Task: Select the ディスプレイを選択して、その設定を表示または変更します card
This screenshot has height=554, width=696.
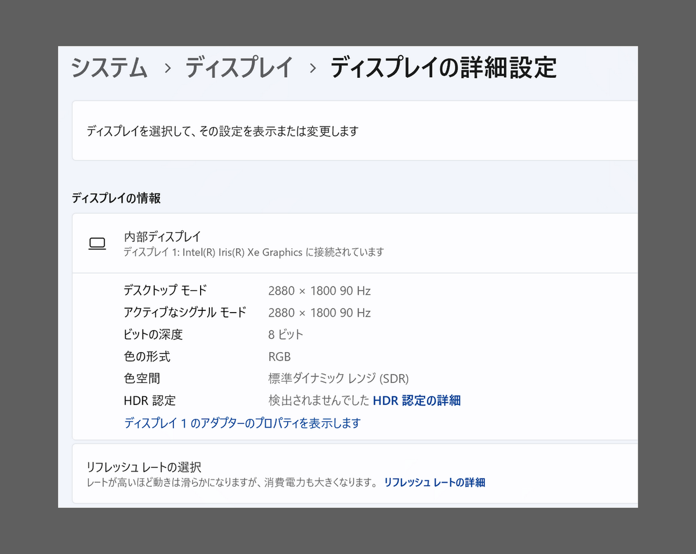Action: 354,131
